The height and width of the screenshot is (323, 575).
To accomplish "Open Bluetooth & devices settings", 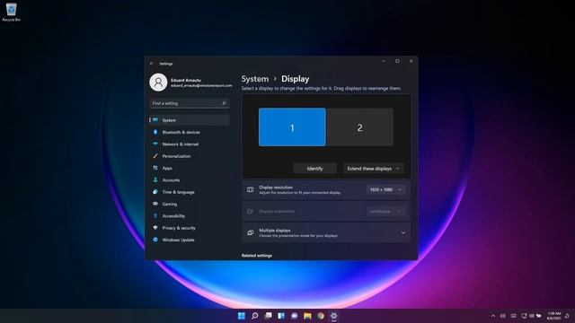I will coord(190,132).
